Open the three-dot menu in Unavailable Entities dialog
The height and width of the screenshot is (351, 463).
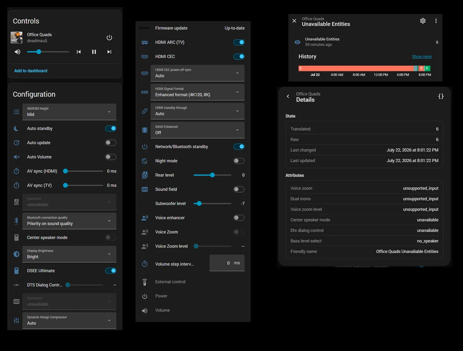coord(436,21)
